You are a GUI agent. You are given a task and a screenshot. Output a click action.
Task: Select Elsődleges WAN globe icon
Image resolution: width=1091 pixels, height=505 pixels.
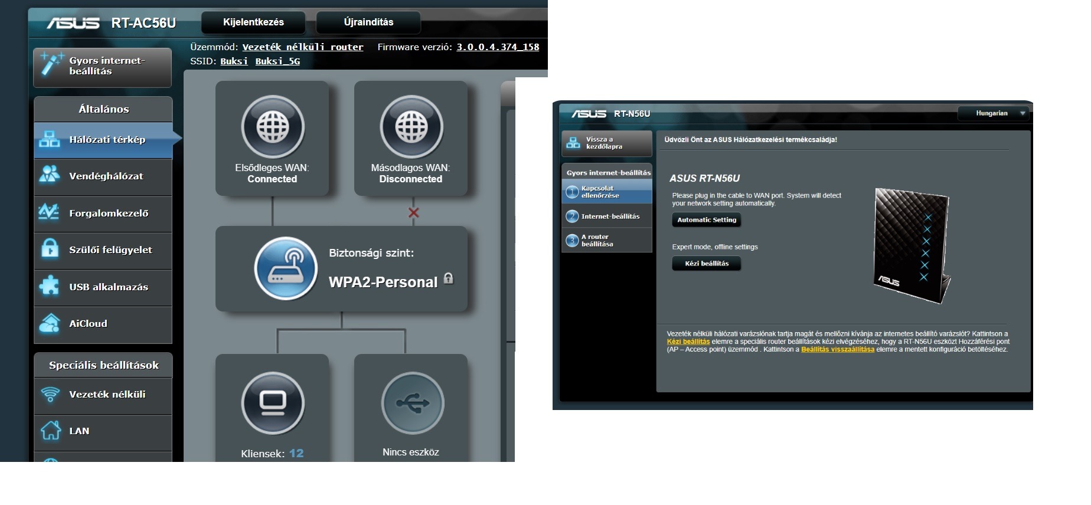[x=272, y=126]
